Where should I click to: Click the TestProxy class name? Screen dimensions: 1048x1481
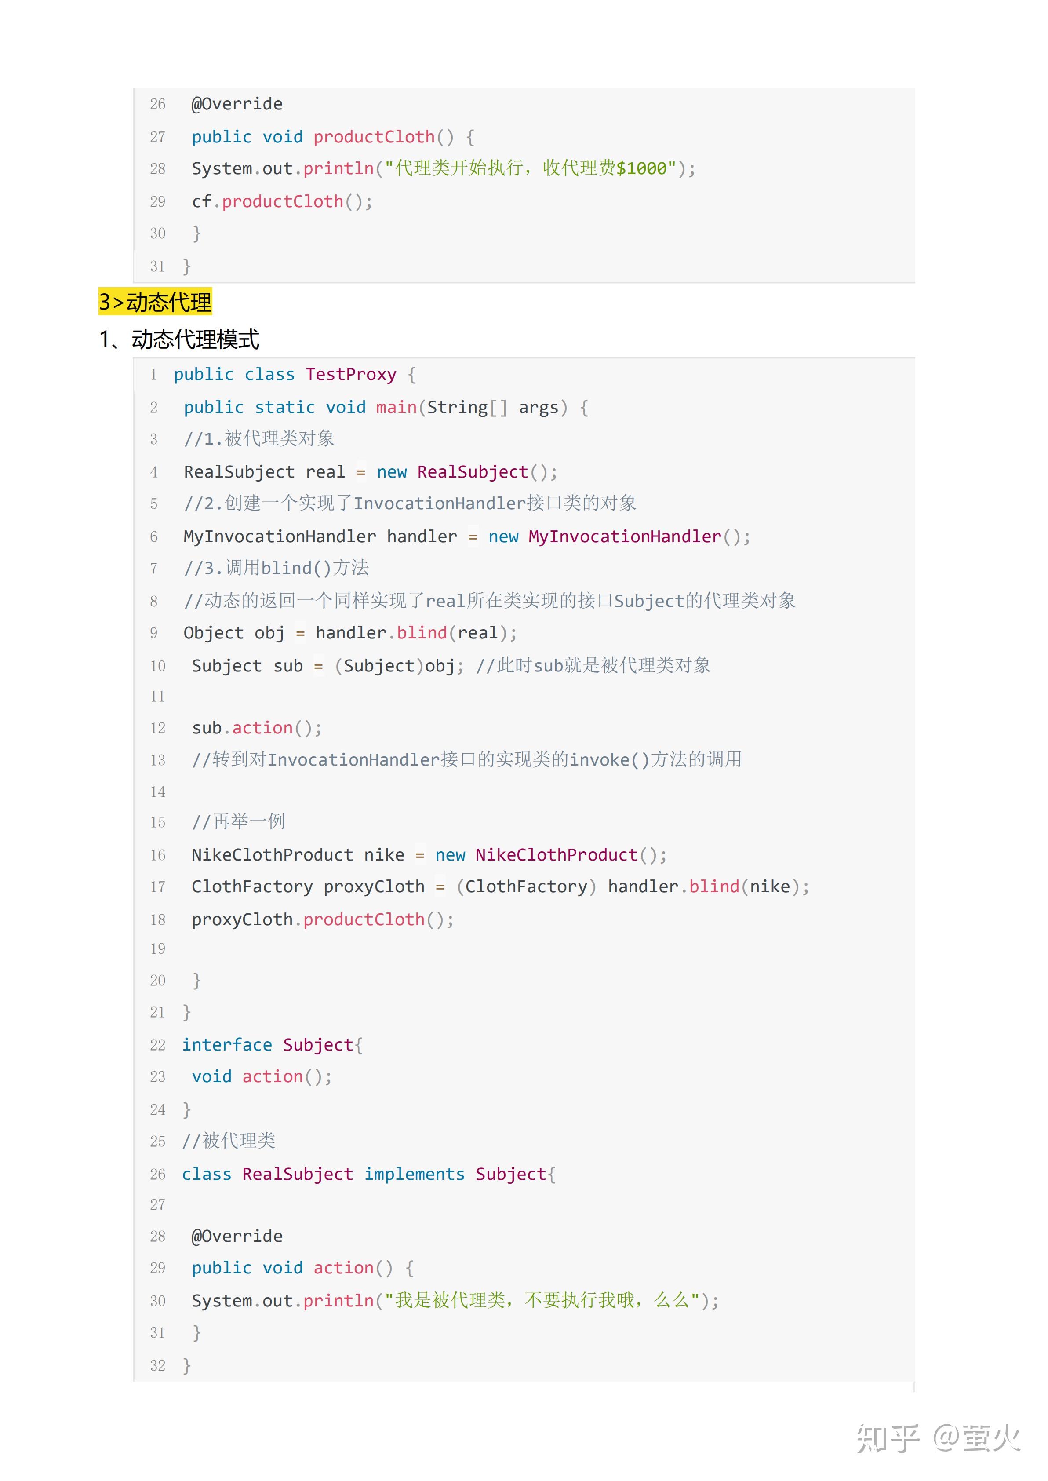click(350, 375)
